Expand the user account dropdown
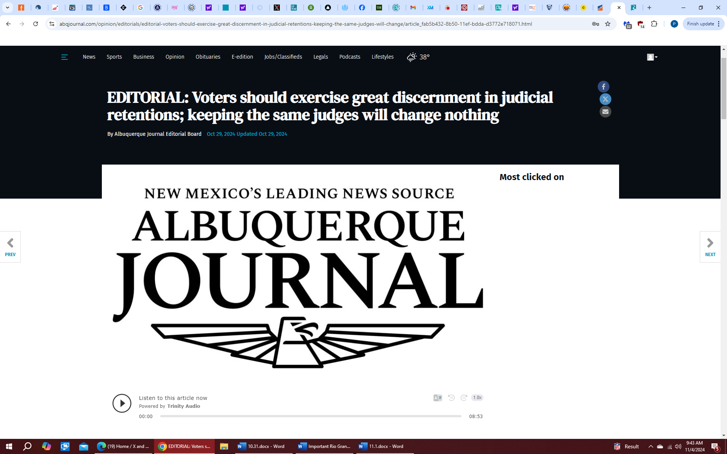This screenshot has height=454, width=727. click(x=652, y=57)
